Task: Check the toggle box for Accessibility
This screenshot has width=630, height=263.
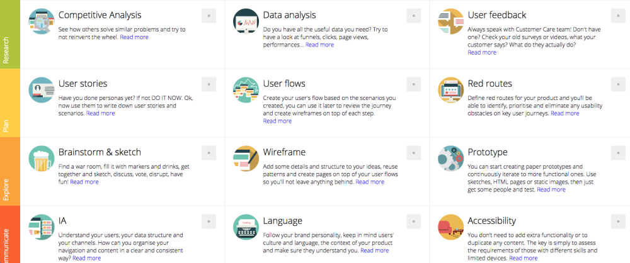Action: pos(619,221)
